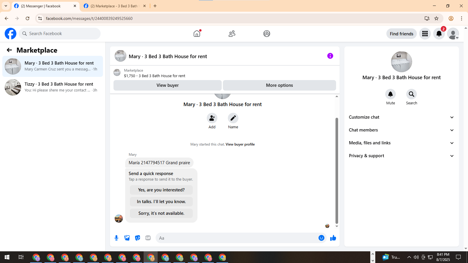Open the browser tab search dropdown
468x263 pixels.
tap(6, 6)
